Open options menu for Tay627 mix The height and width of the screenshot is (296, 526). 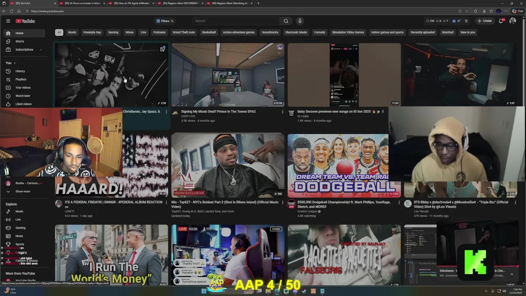pyautogui.click(x=282, y=202)
